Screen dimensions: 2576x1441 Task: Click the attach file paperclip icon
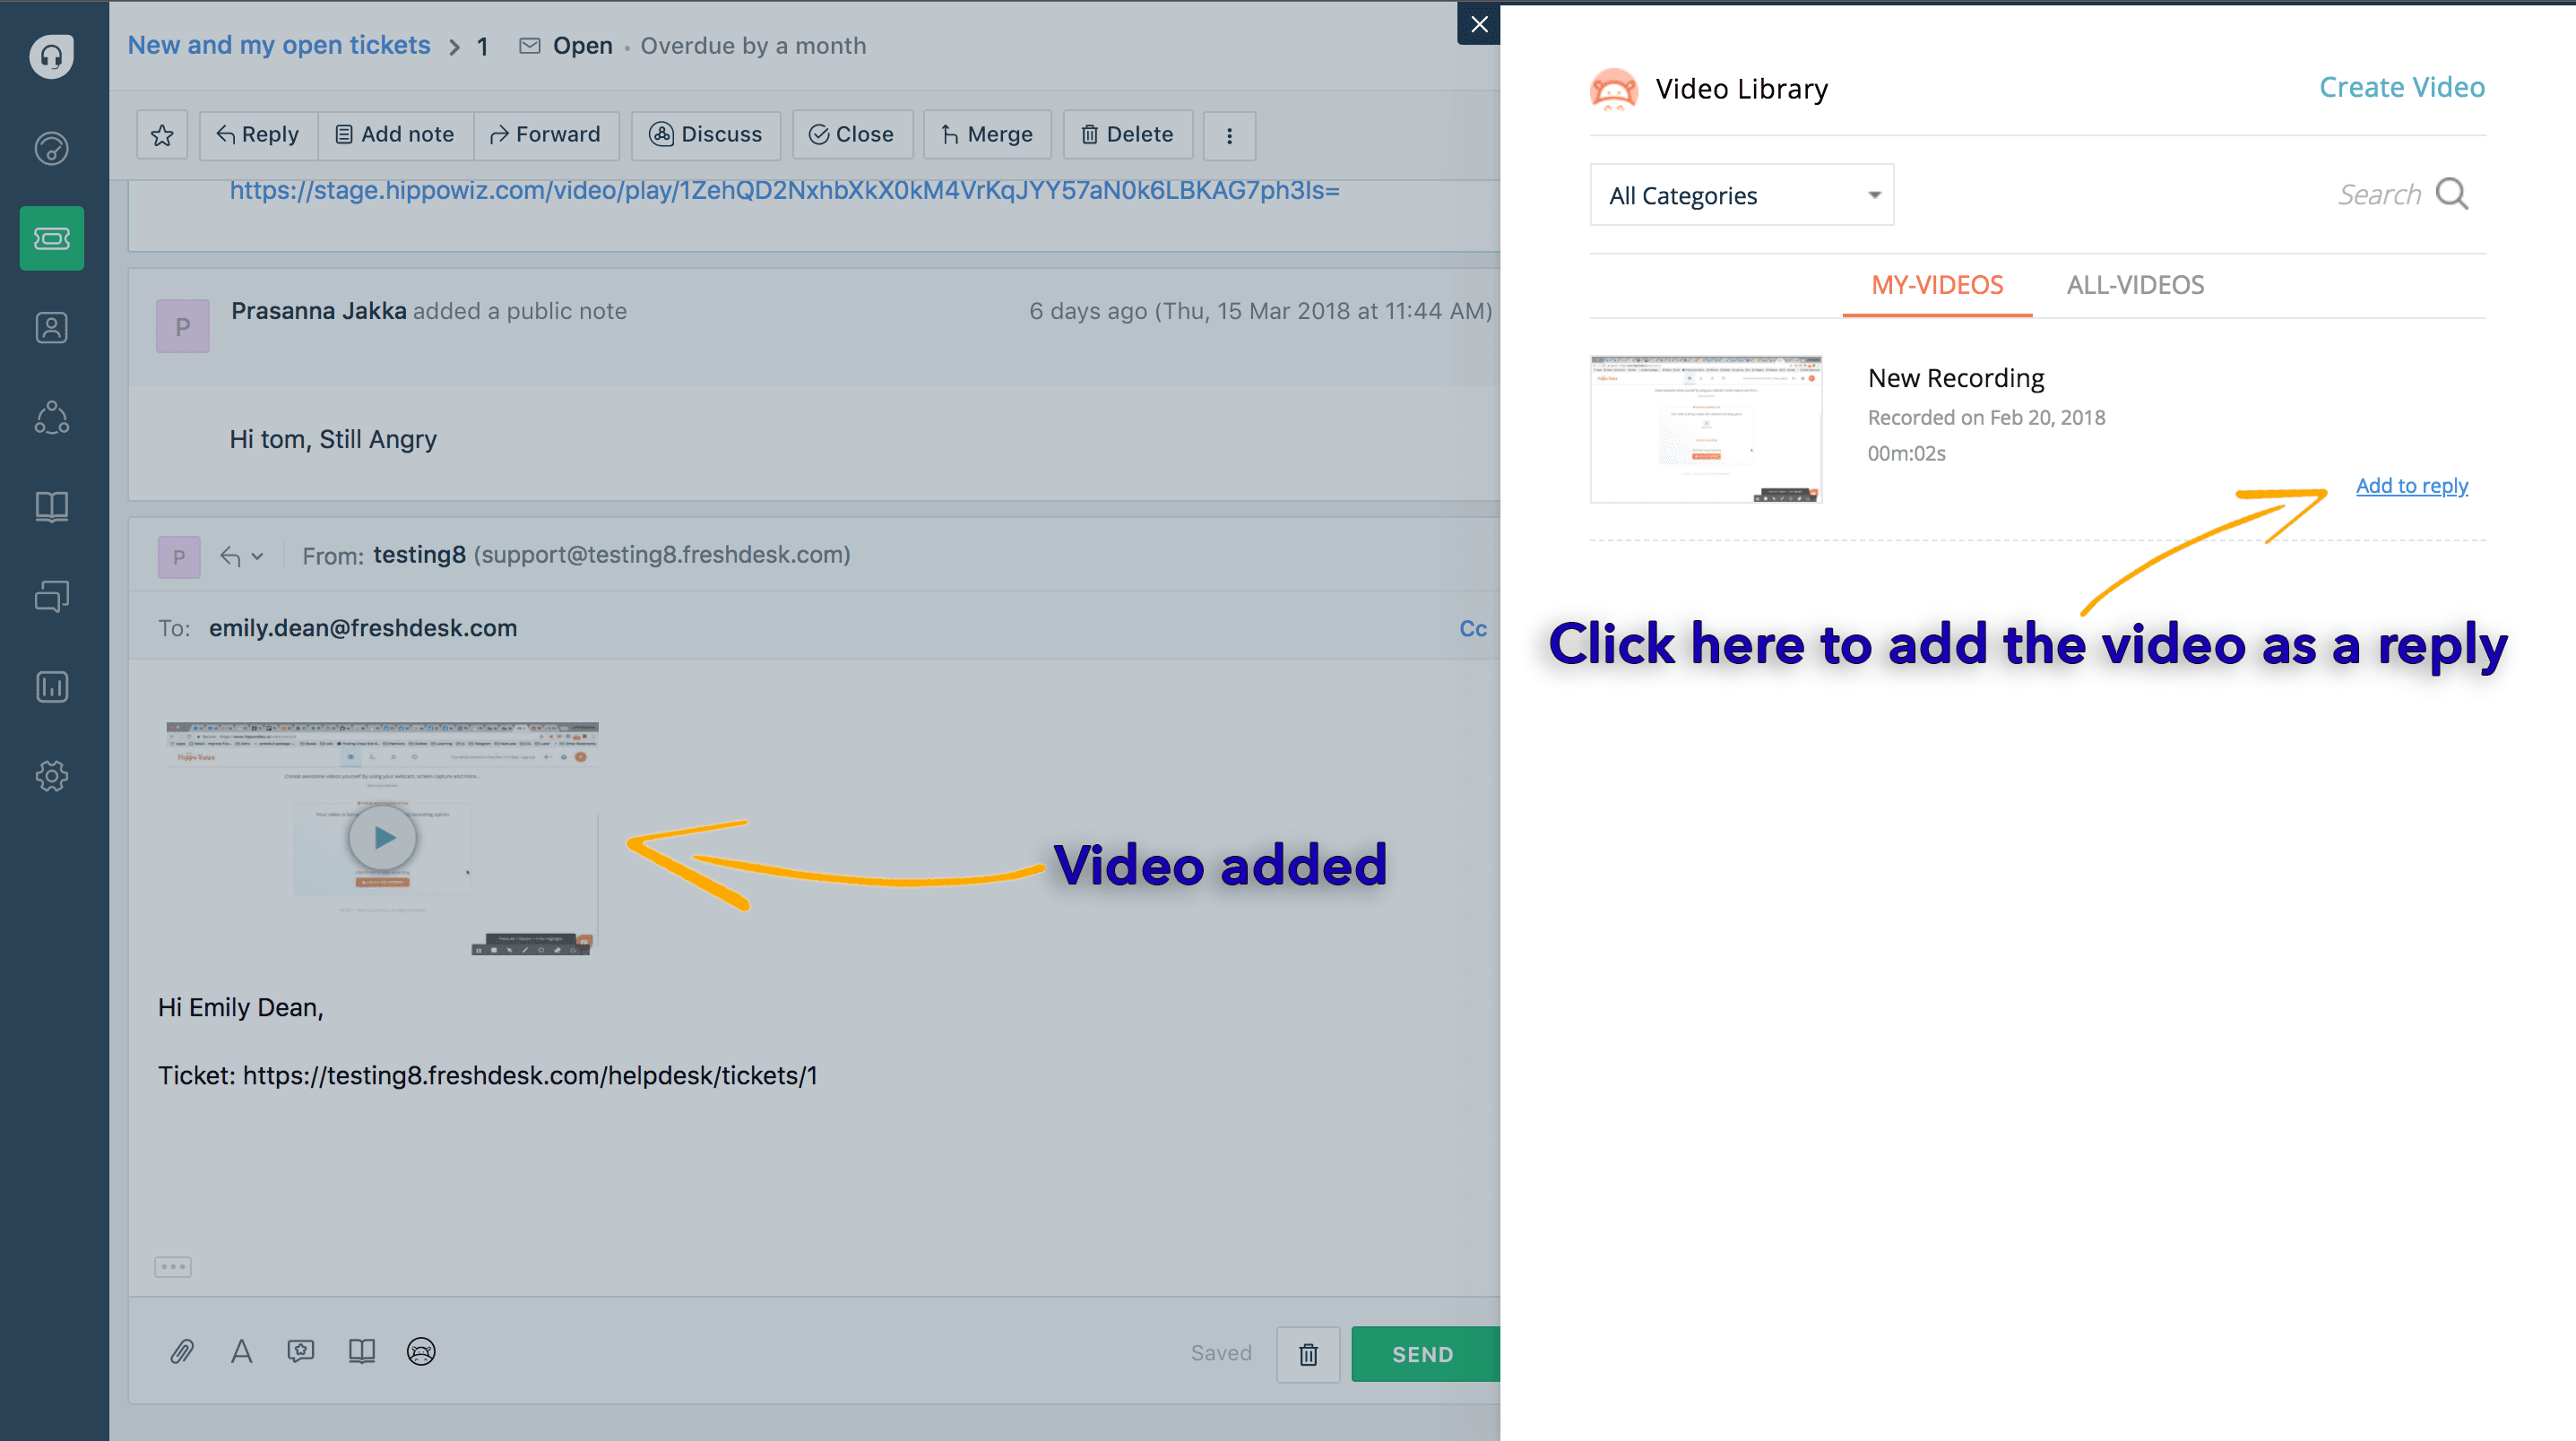[182, 1352]
